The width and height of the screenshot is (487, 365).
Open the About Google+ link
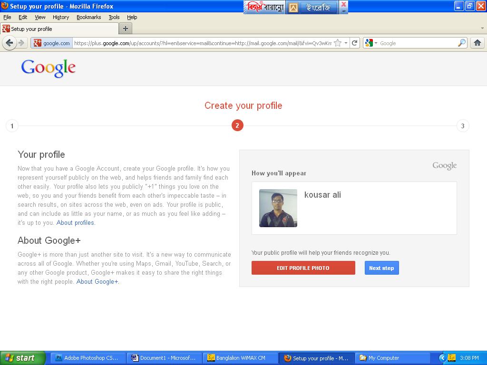pos(97,281)
